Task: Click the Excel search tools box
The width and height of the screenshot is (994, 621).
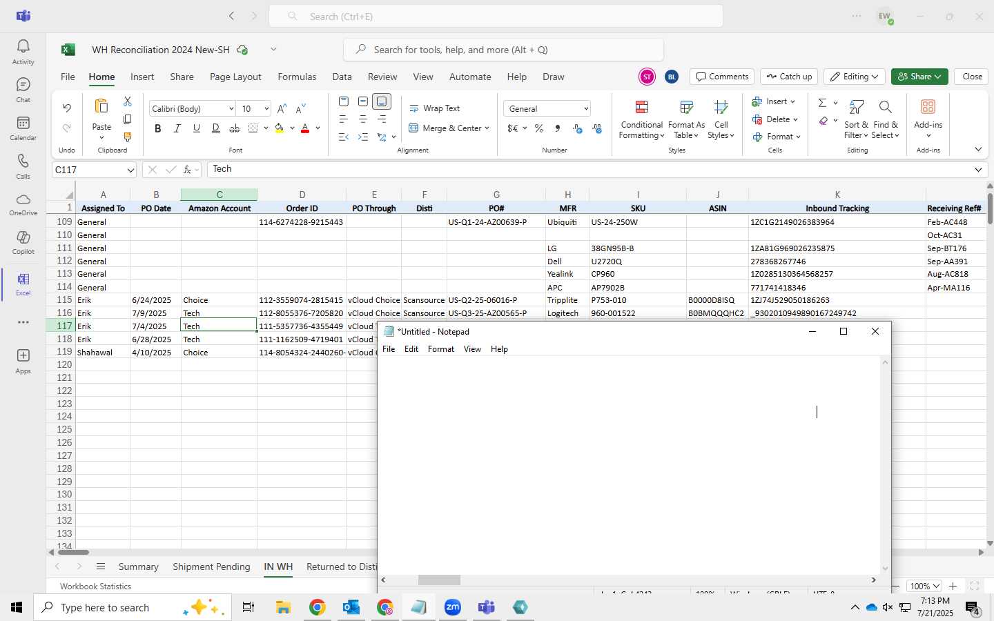Action: pyautogui.click(x=503, y=50)
